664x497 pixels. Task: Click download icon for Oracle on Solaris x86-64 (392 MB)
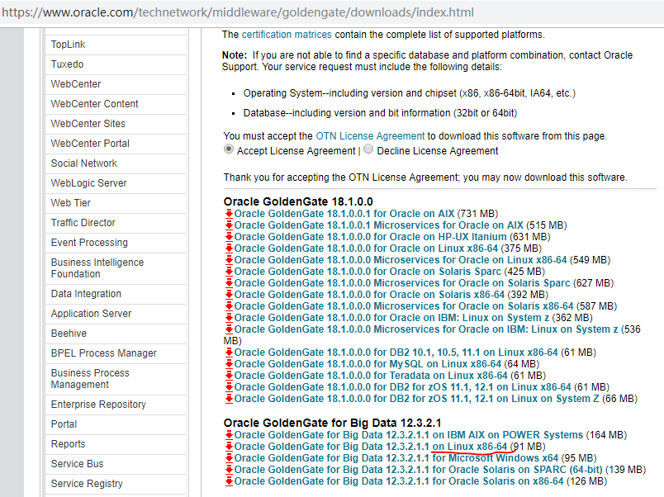pos(229,295)
